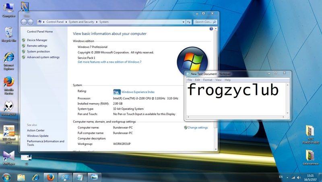Screen dimensions: 322x182
Task: Click the Forward arrow in Control Panel
Action: [31, 22]
